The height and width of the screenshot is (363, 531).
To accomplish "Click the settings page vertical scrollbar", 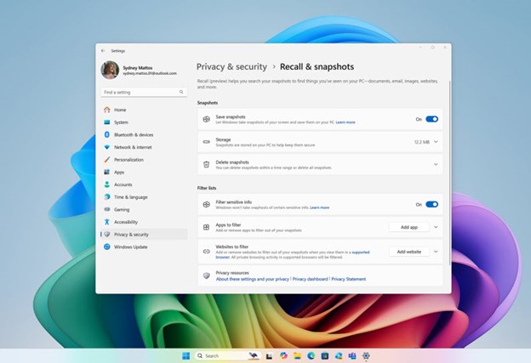I will 449,173.
